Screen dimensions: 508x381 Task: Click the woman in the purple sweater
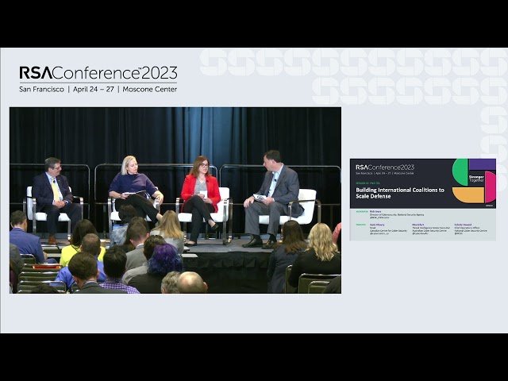click(x=136, y=191)
